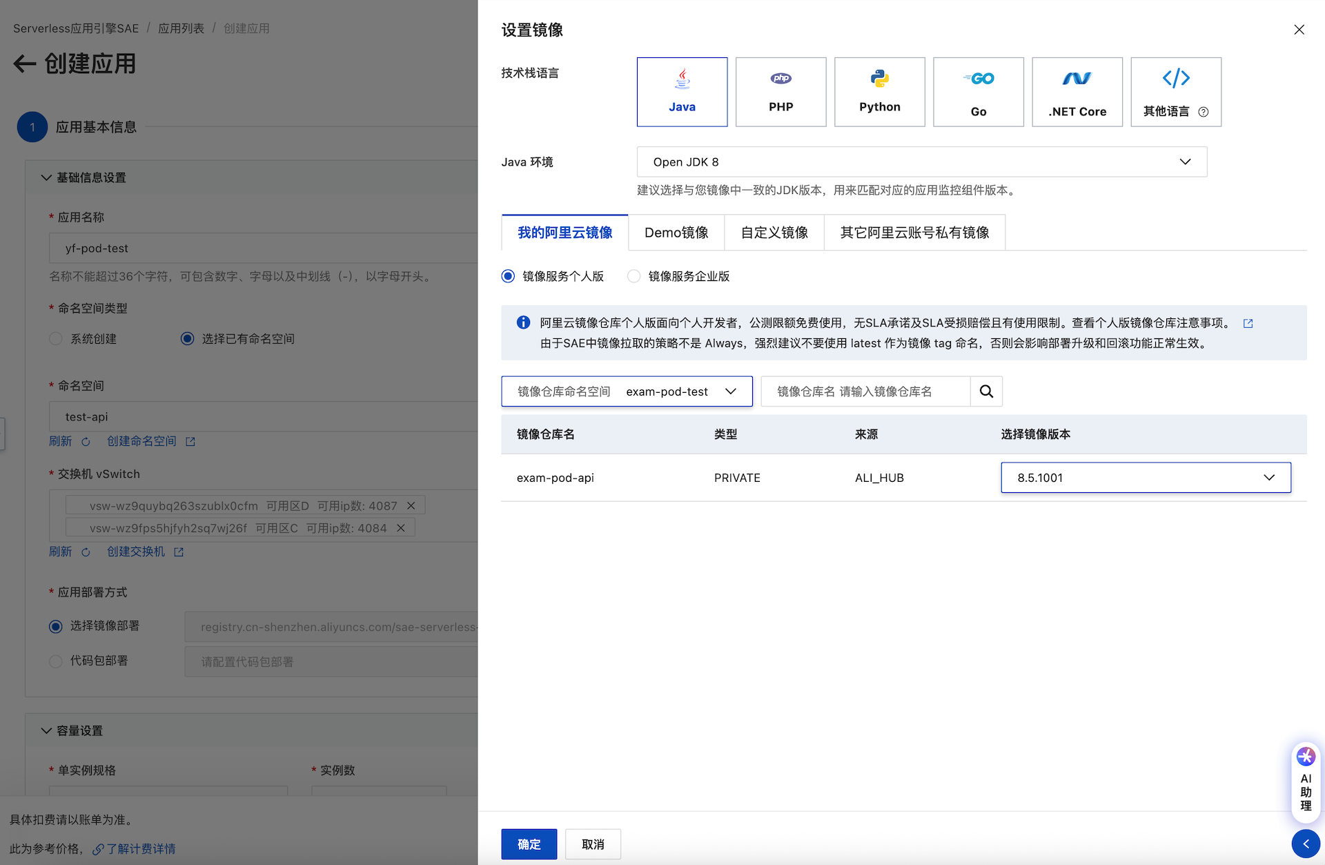1325x865 pixels.
Task: Click the image address field registry.cn-shenzhen
Action: tap(331, 627)
